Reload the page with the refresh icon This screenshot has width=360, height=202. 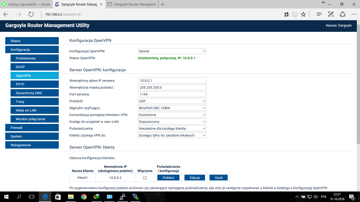[x=31, y=14]
